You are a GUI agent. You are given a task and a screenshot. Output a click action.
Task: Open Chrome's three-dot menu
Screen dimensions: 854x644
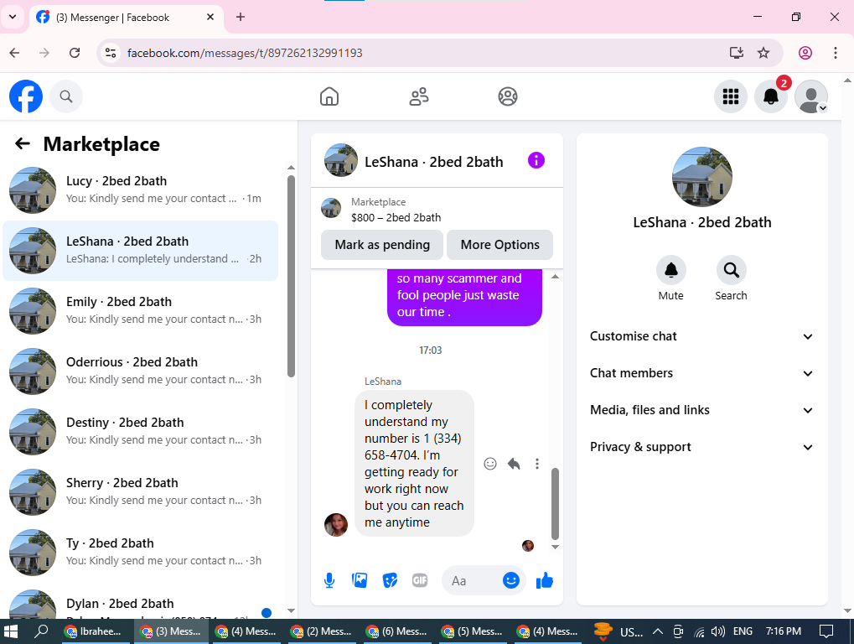click(x=835, y=53)
